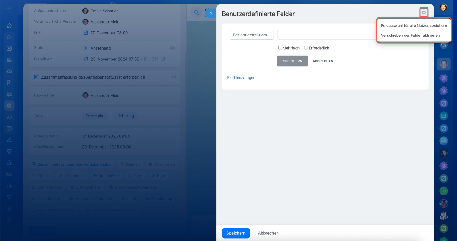Open the user profile avatar at top right
Viewport: 457px width, 241px height.
(443, 7)
